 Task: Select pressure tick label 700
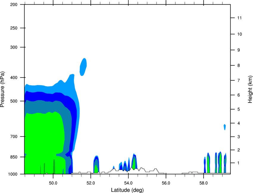(14, 137)
